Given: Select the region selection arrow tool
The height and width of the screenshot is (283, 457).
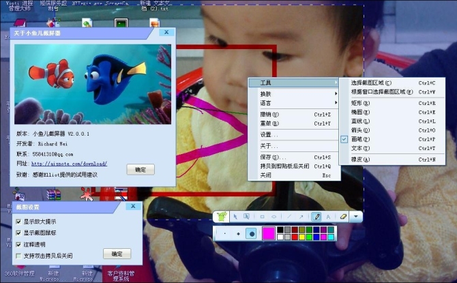Looking at the screenshot, I should (235, 217).
